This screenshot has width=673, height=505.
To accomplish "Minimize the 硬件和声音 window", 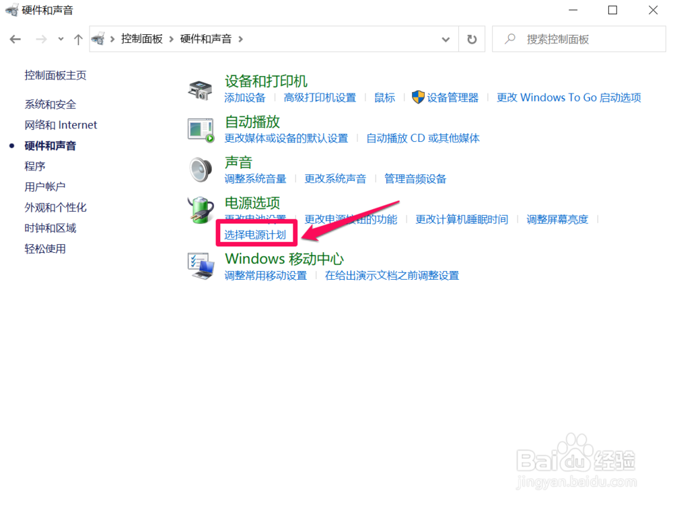I will coord(573,10).
